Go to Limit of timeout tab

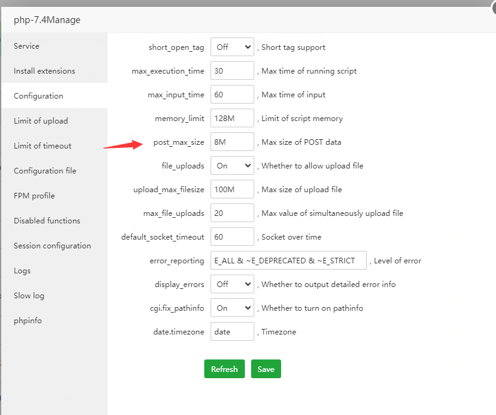tap(42, 145)
